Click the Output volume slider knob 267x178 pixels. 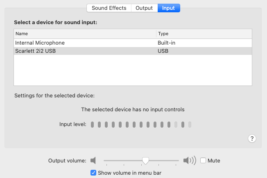(145, 160)
